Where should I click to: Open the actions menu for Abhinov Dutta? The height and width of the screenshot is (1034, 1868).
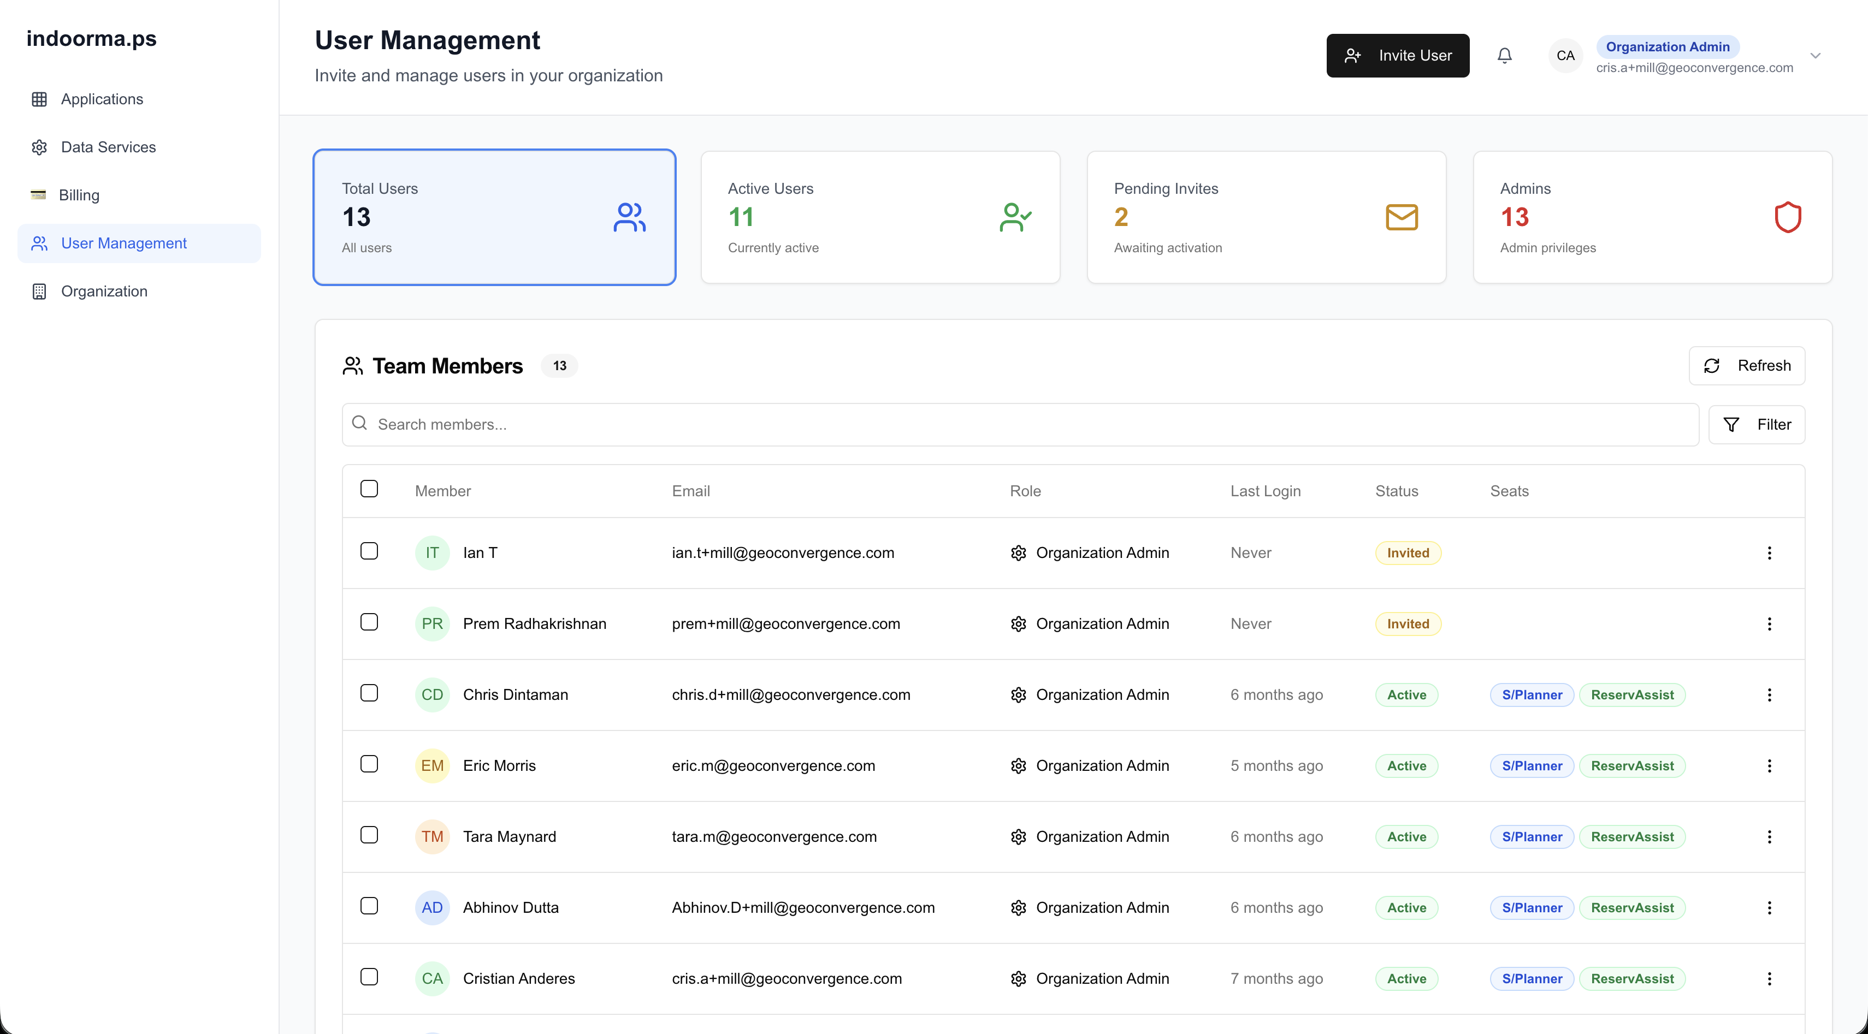[1769, 908]
